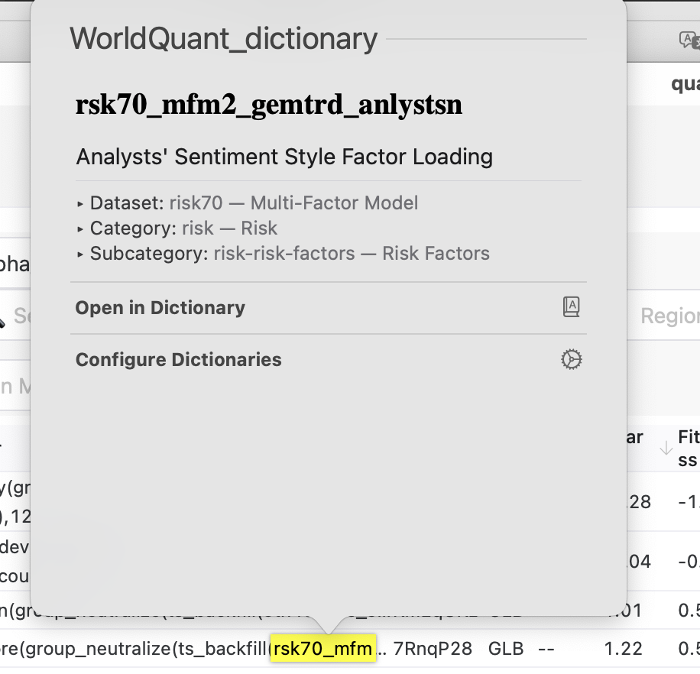Open Configure Dictionaries entry
The image size is (700, 674).
328,359
